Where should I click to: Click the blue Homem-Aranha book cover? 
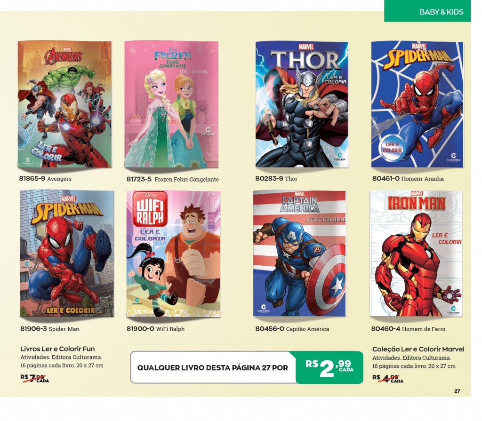417,104
